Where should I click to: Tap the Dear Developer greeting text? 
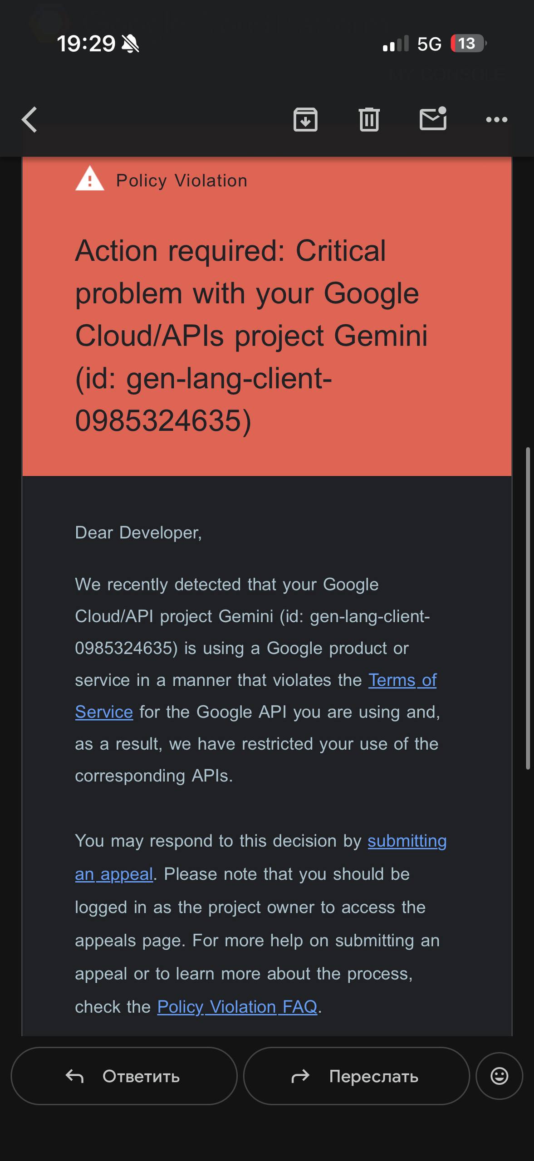[x=138, y=533]
